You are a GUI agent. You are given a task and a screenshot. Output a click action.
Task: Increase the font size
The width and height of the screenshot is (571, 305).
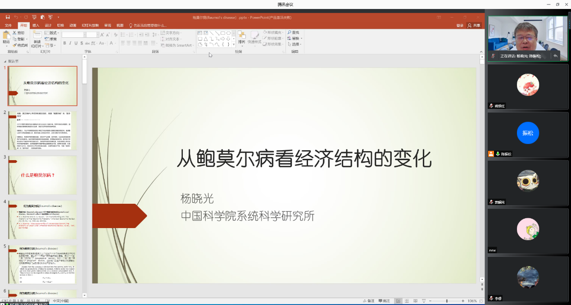103,35
